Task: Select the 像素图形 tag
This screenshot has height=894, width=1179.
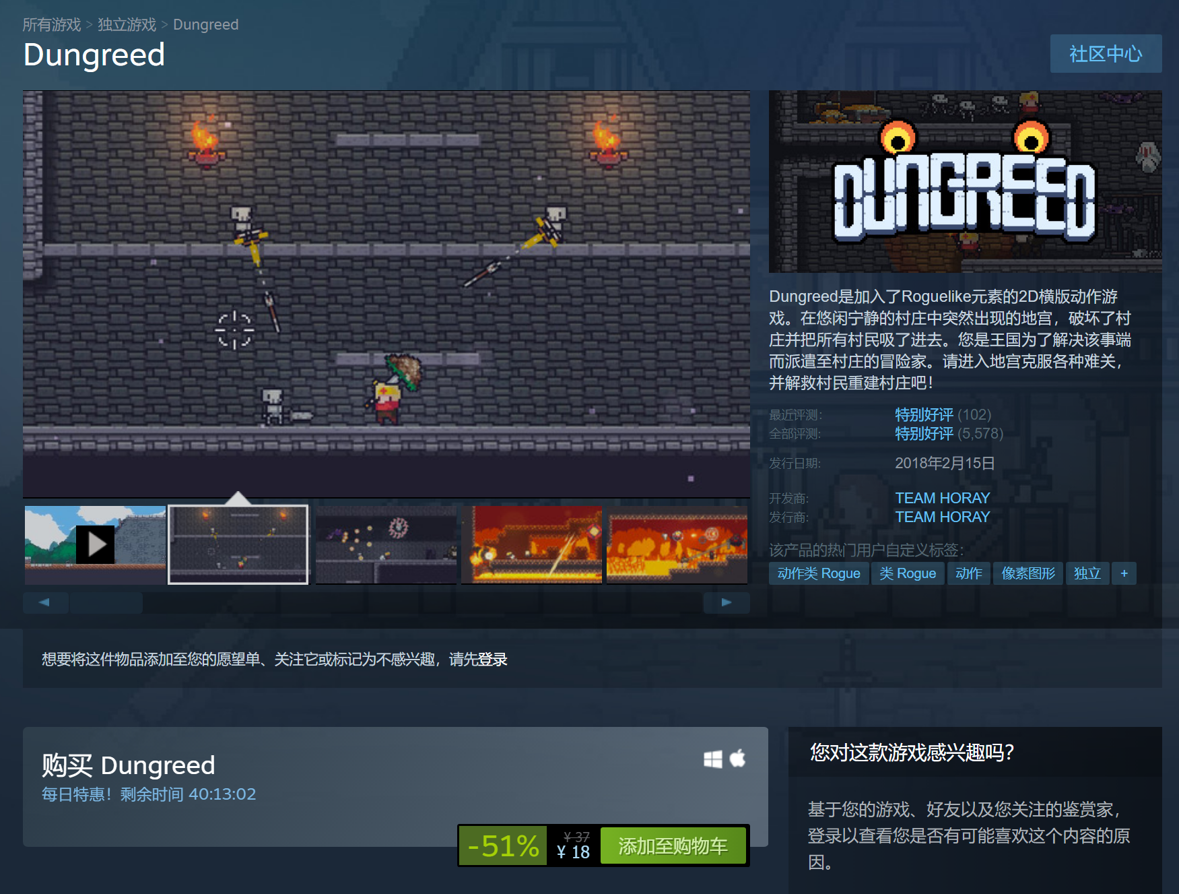Action: point(1028,573)
